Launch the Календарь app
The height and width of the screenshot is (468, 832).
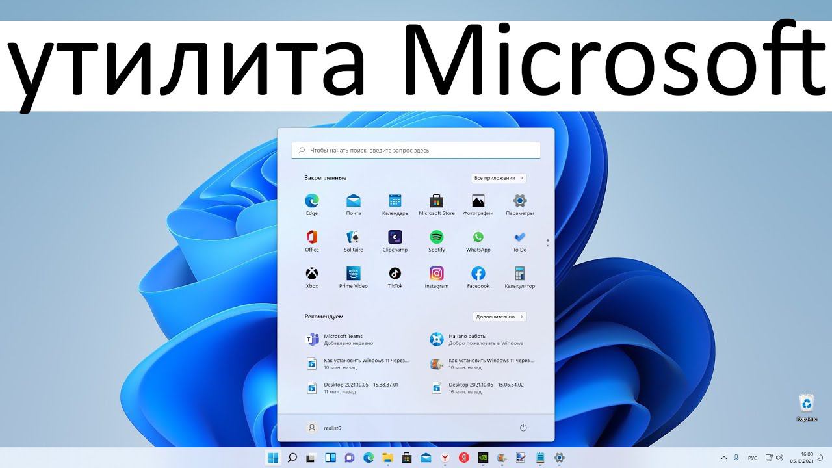tap(395, 204)
